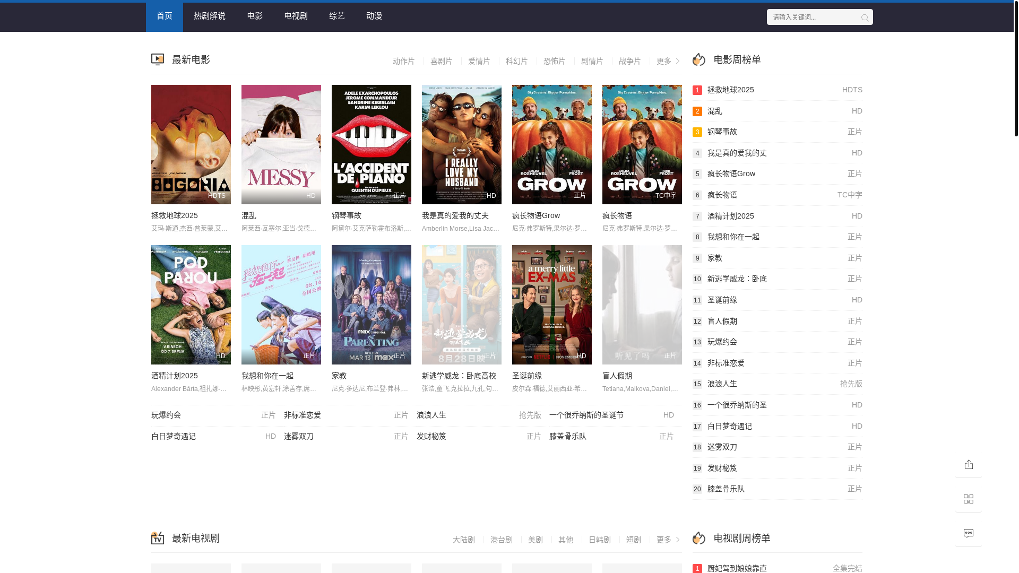The height and width of the screenshot is (573, 1019).
Task: Open the 动漫 navigation tab
Action: click(x=374, y=17)
